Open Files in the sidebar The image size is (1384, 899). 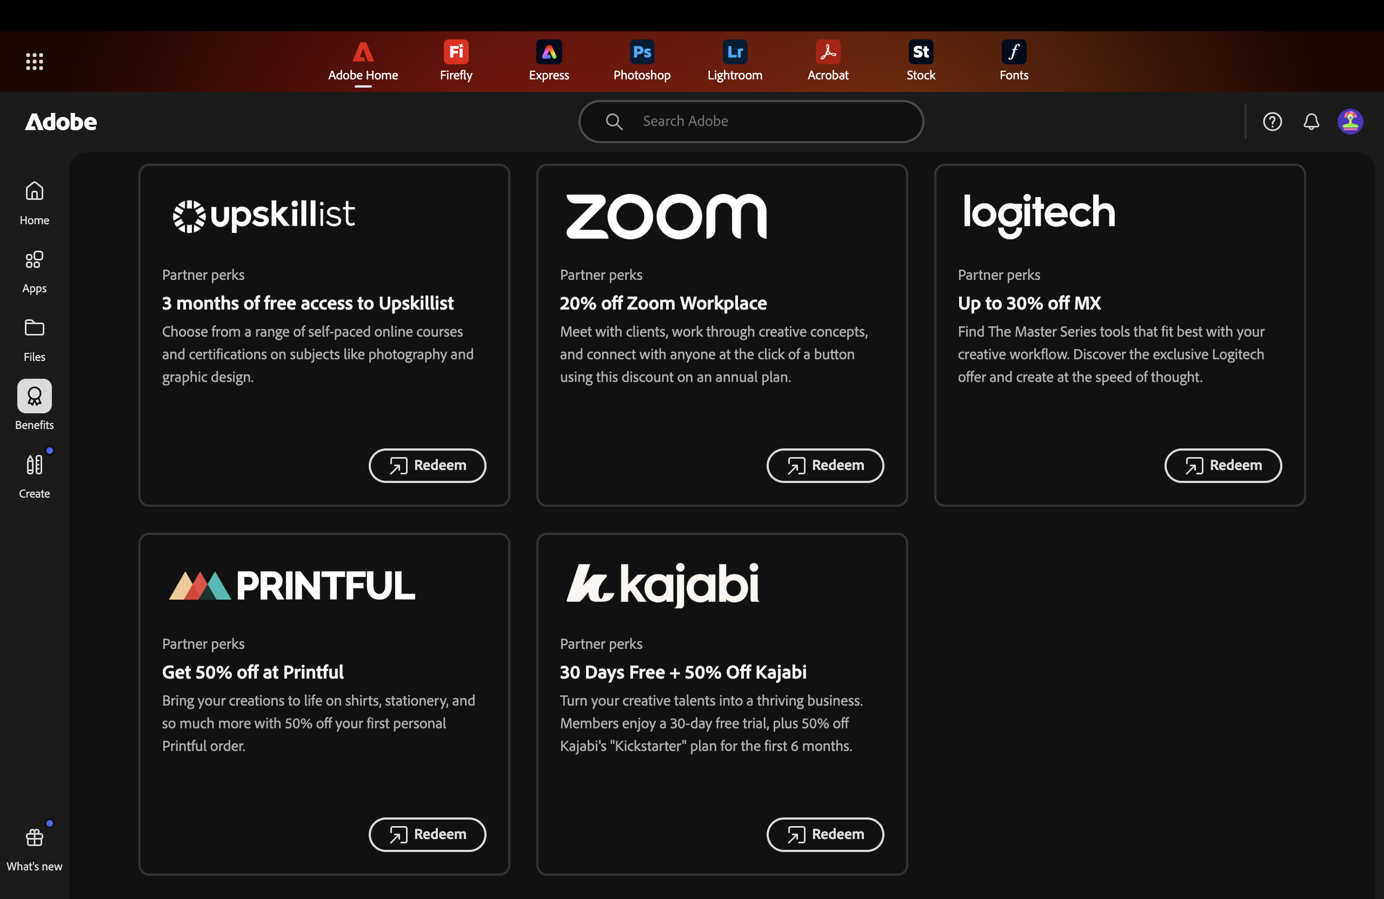[x=34, y=339]
